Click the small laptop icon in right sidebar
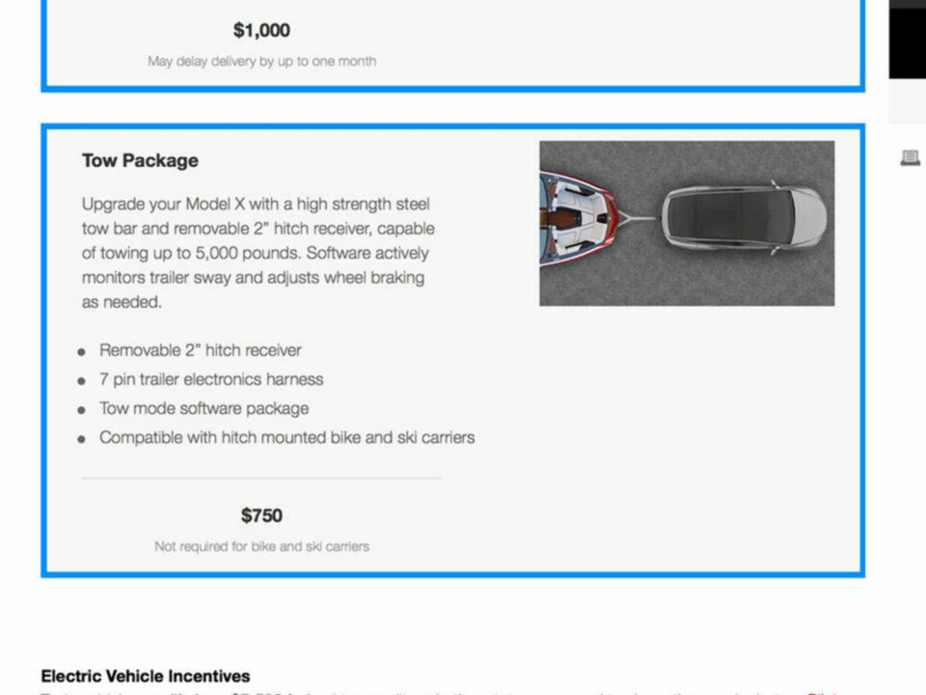 point(910,157)
